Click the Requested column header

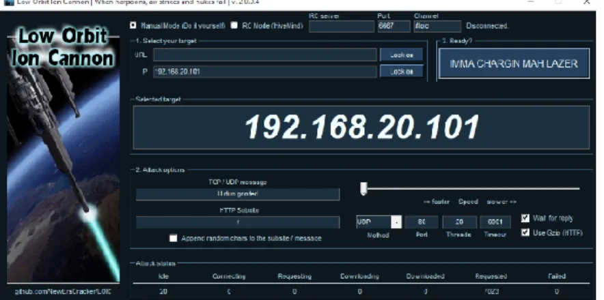(x=491, y=276)
